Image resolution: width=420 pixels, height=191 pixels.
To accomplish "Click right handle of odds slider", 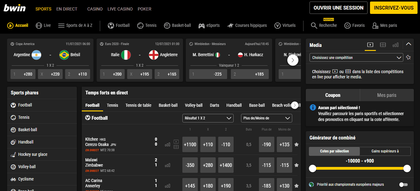I will click(x=407, y=168).
